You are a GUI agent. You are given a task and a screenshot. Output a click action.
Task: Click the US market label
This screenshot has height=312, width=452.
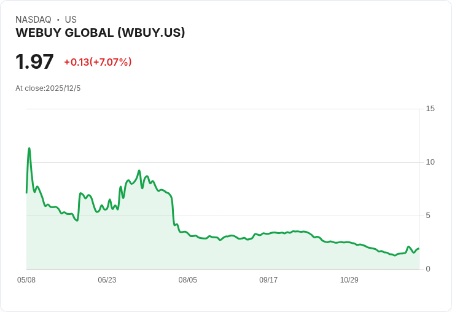[71, 20]
